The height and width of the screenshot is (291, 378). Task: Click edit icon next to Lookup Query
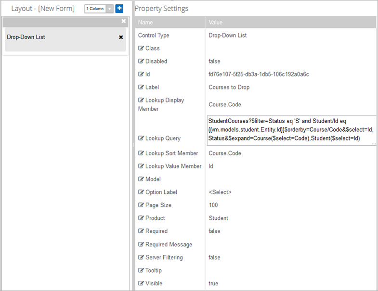click(141, 138)
